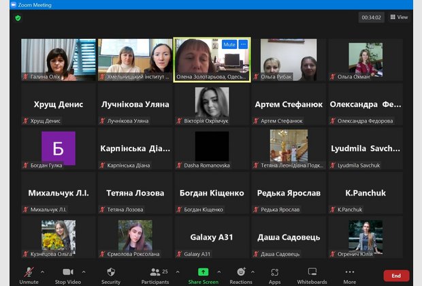Click muted mic icon beside Вікторія Охрімчук label
This screenshot has height=286, width=422.
[179, 121]
